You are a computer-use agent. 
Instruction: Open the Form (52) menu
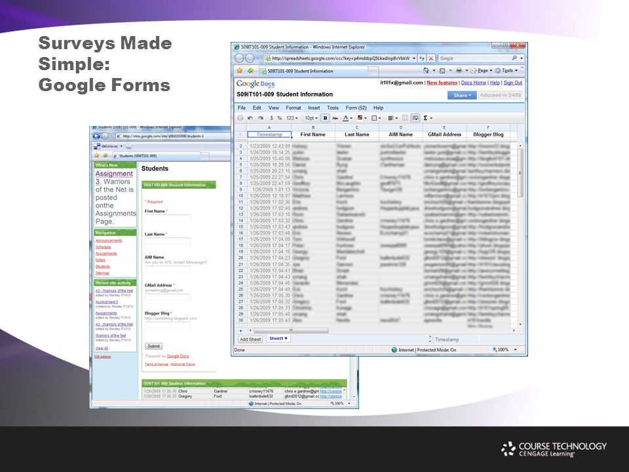point(356,108)
